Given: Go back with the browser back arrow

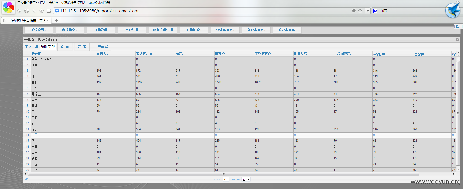Looking at the screenshot, I should point(19,11).
